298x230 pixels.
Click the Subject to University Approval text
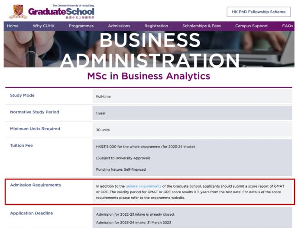pyautogui.click(x=123, y=158)
